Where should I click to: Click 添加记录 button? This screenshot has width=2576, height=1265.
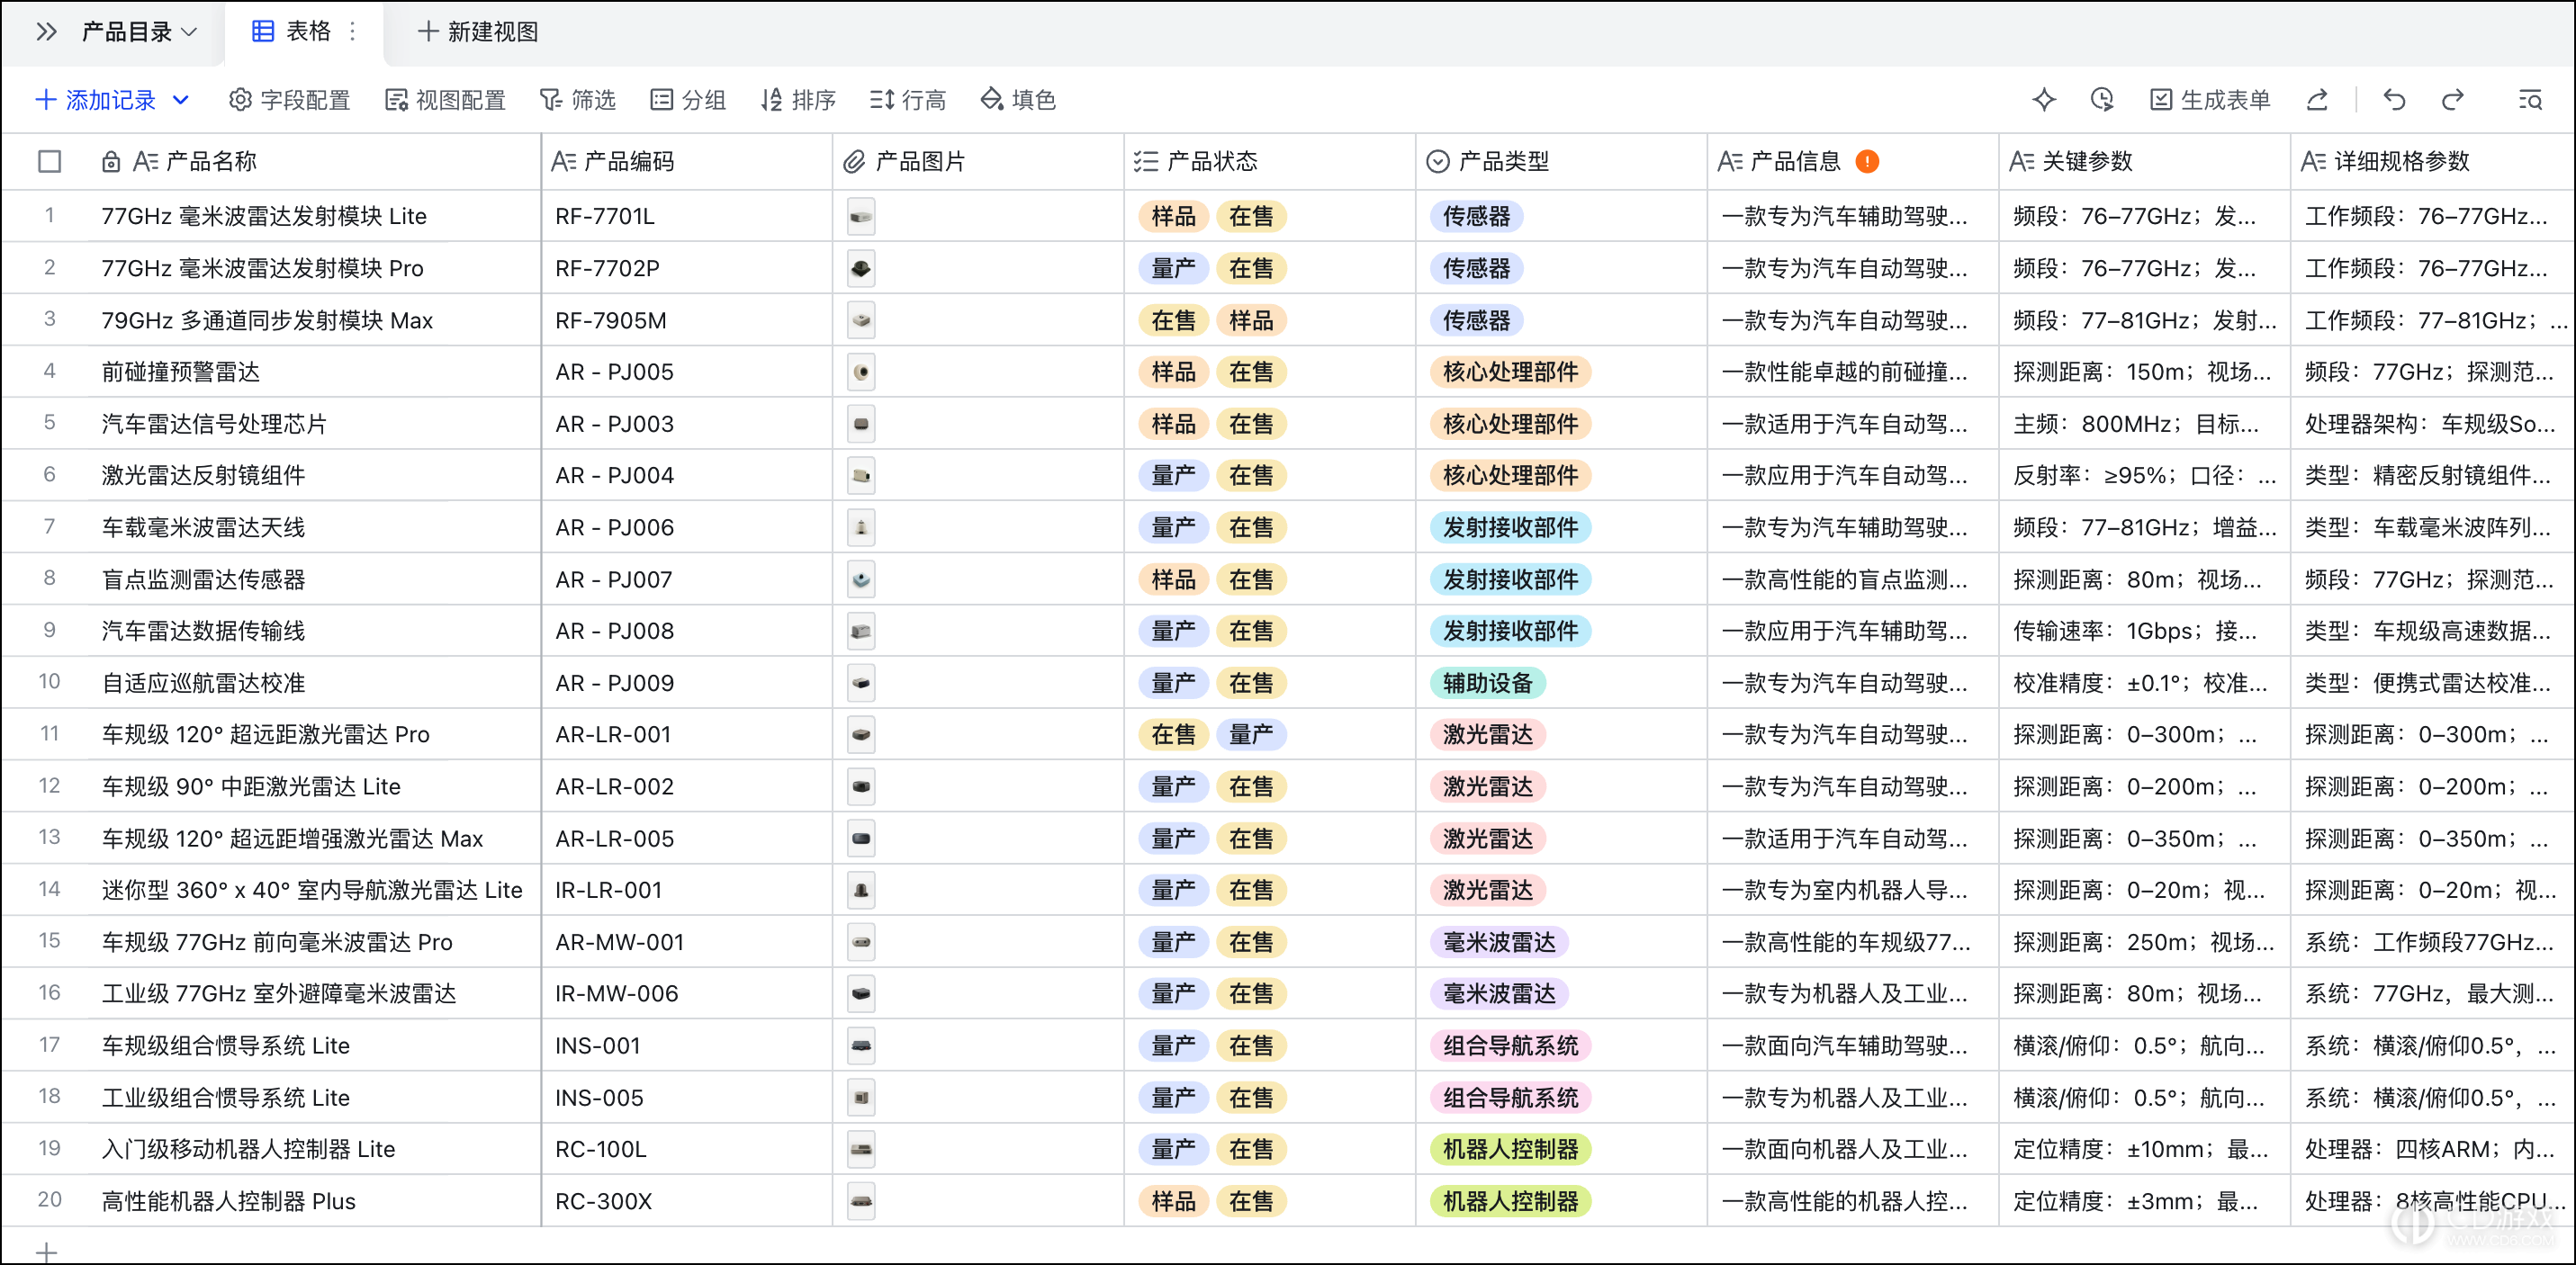[x=96, y=100]
